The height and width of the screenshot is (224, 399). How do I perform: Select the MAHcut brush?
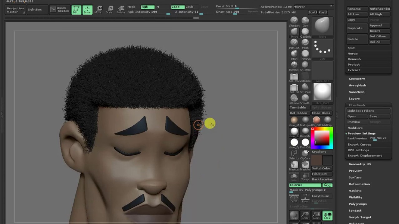pos(294,66)
